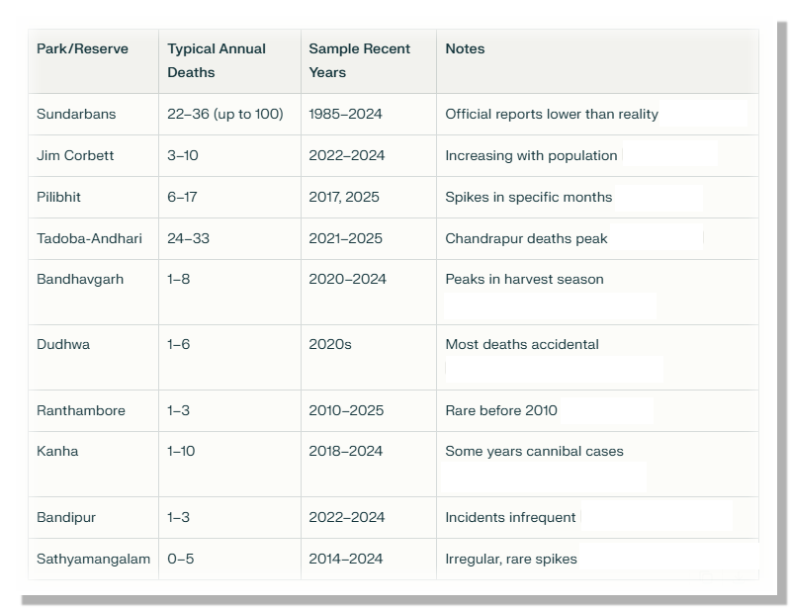Click note Chandrapur deaths peak

[x=526, y=239]
